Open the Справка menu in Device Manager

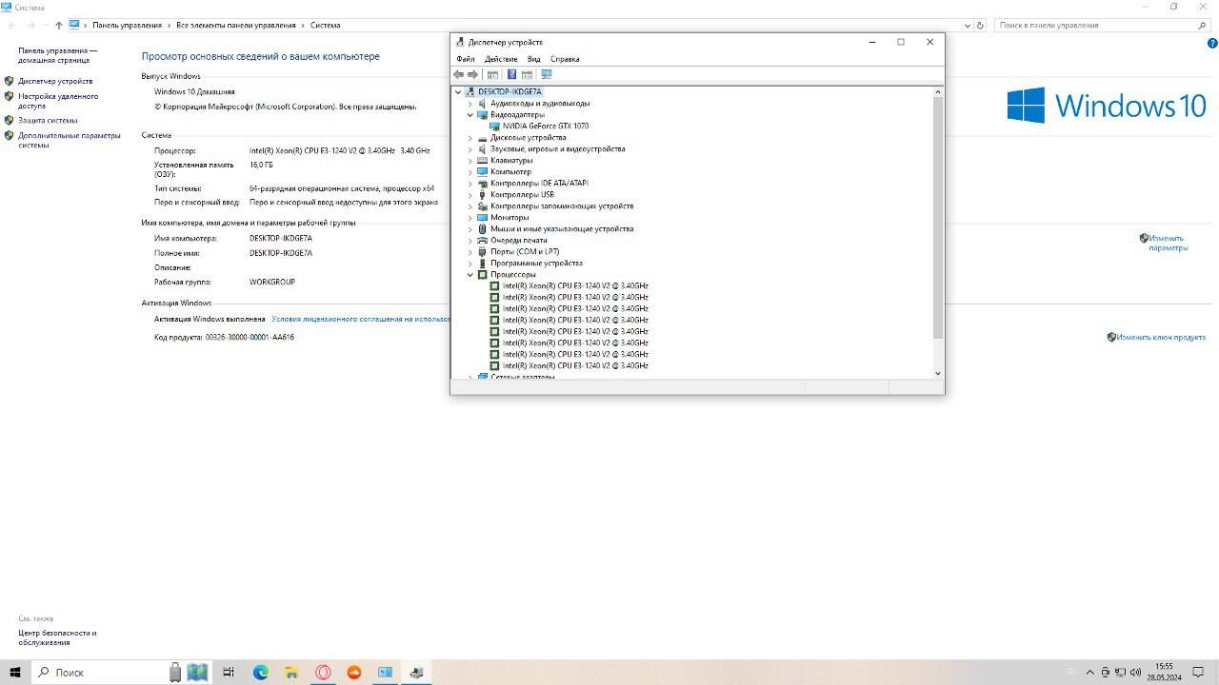tap(565, 59)
